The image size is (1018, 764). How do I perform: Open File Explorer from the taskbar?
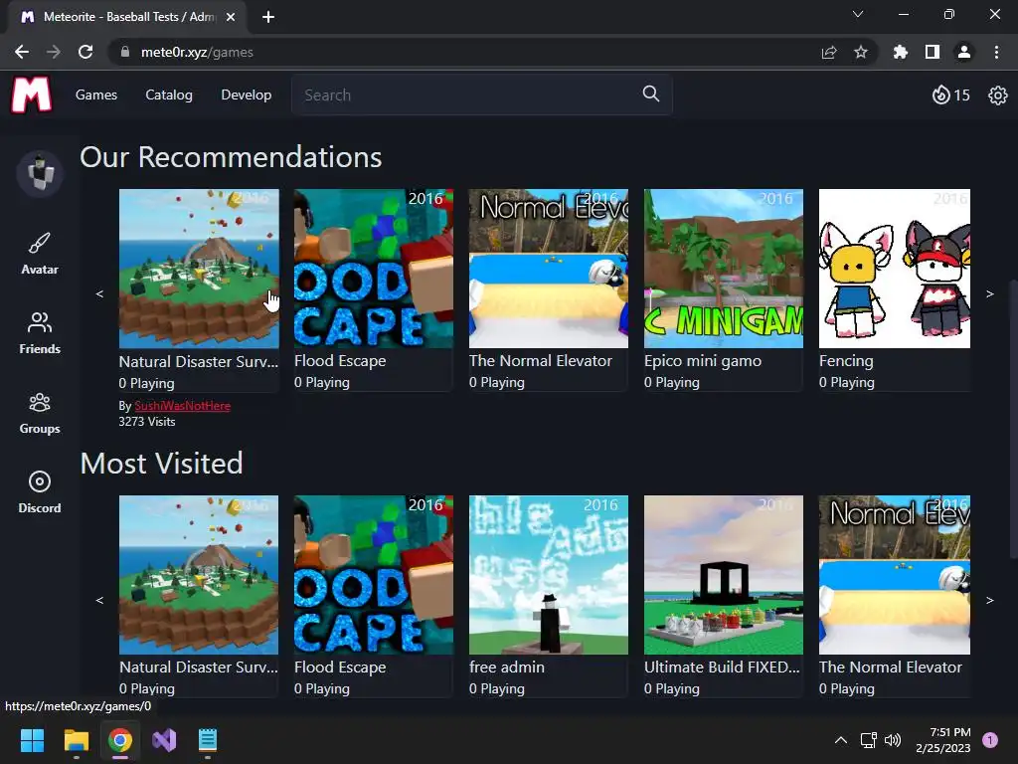(76, 740)
